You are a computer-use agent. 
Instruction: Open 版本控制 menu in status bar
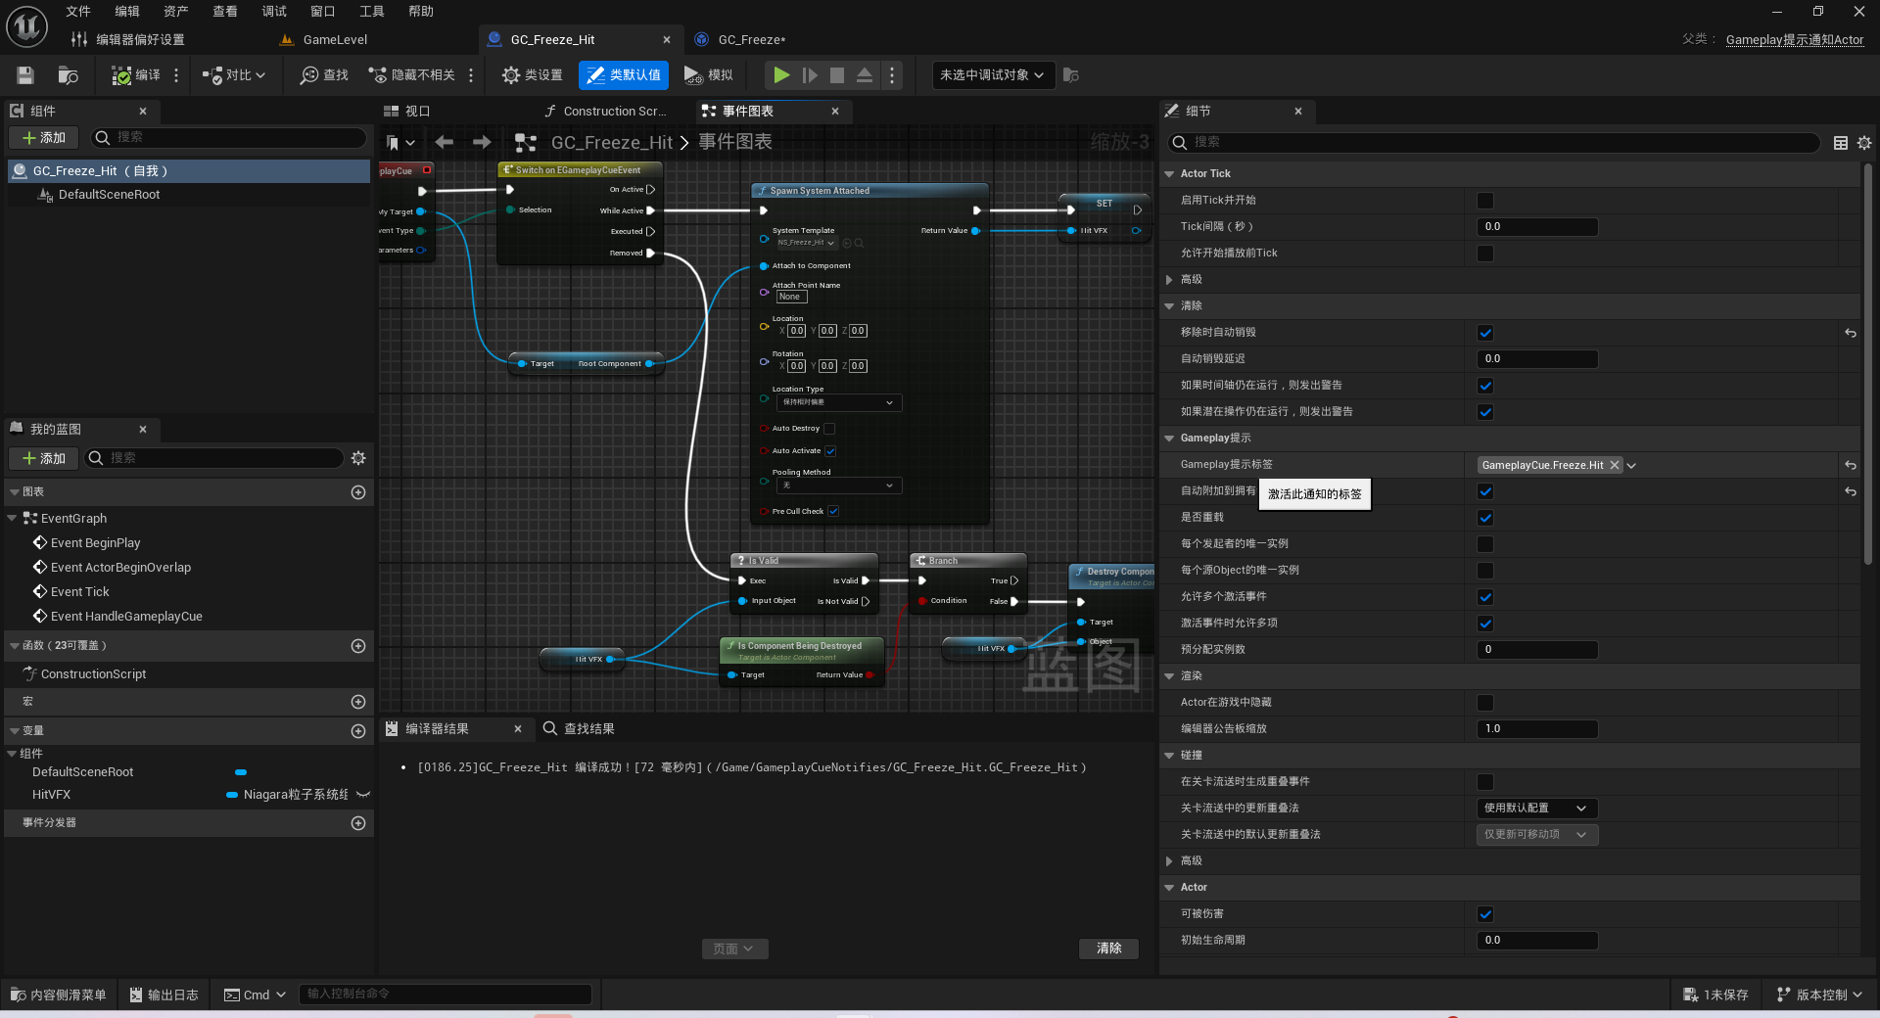(x=1821, y=995)
